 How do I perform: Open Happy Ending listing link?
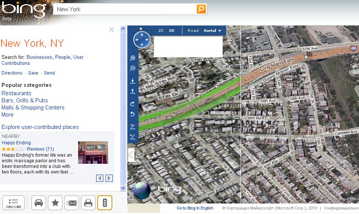point(16,142)
